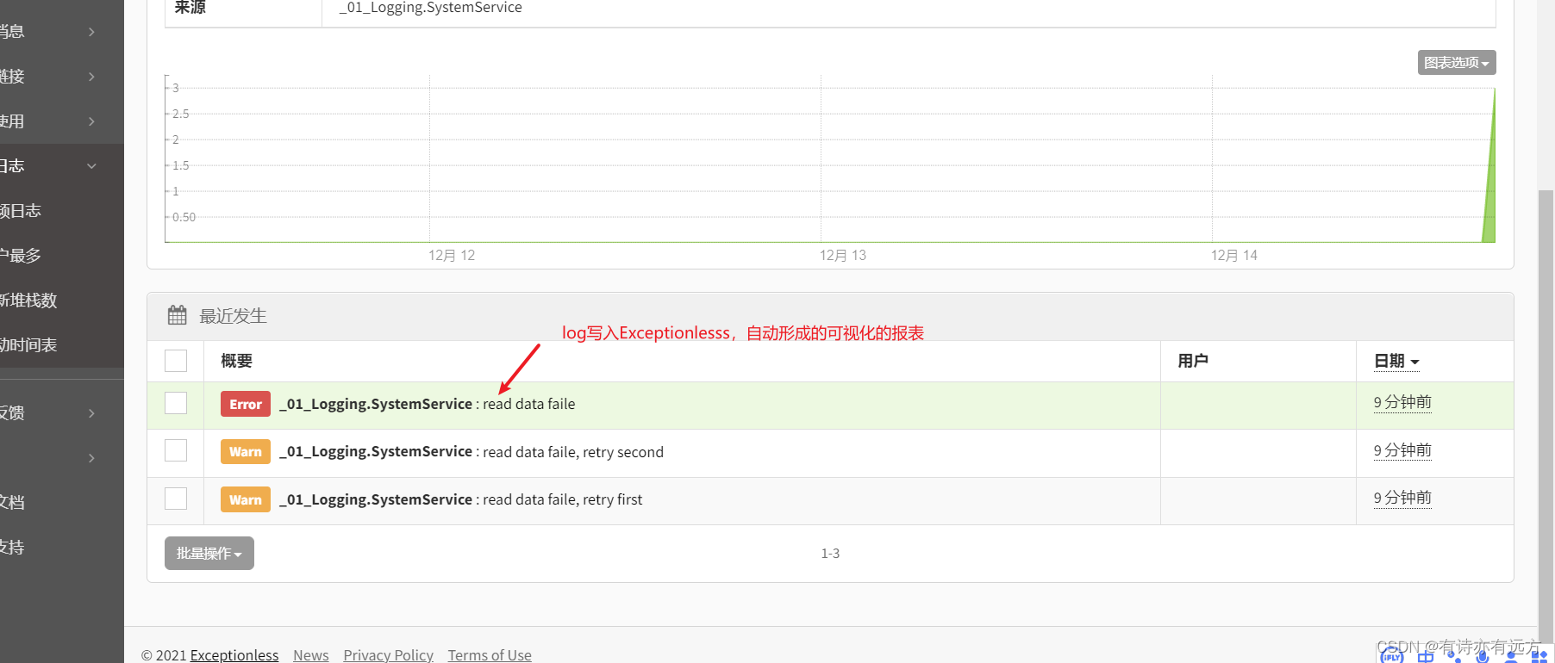Click the 9 分钟前 date of retry first row
Viewport: 1555px width, 663px height.
tap(1402, 498)
